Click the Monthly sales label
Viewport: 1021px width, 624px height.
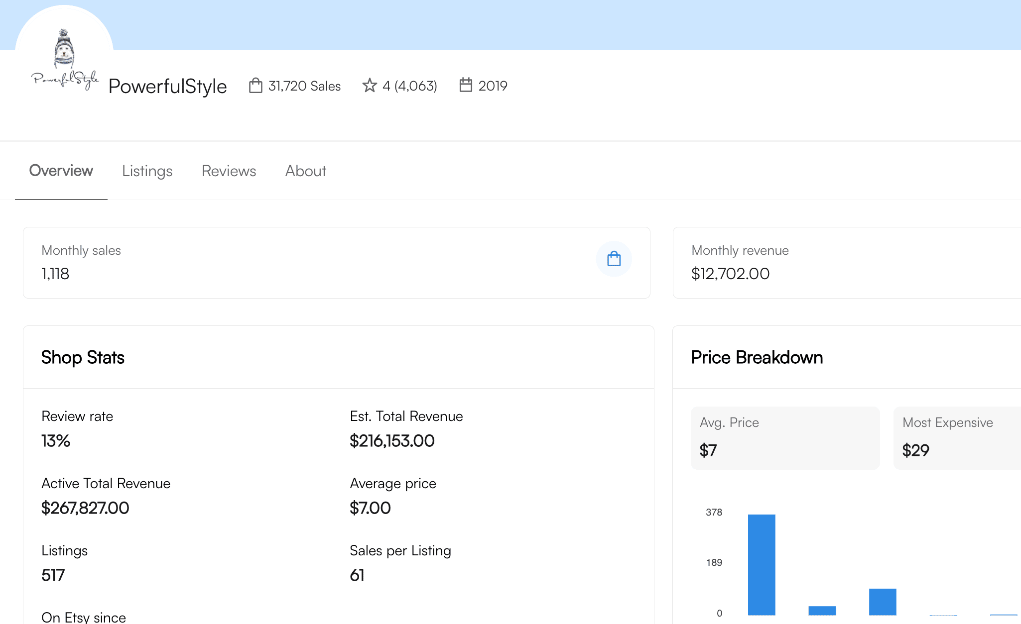(81, 250)
